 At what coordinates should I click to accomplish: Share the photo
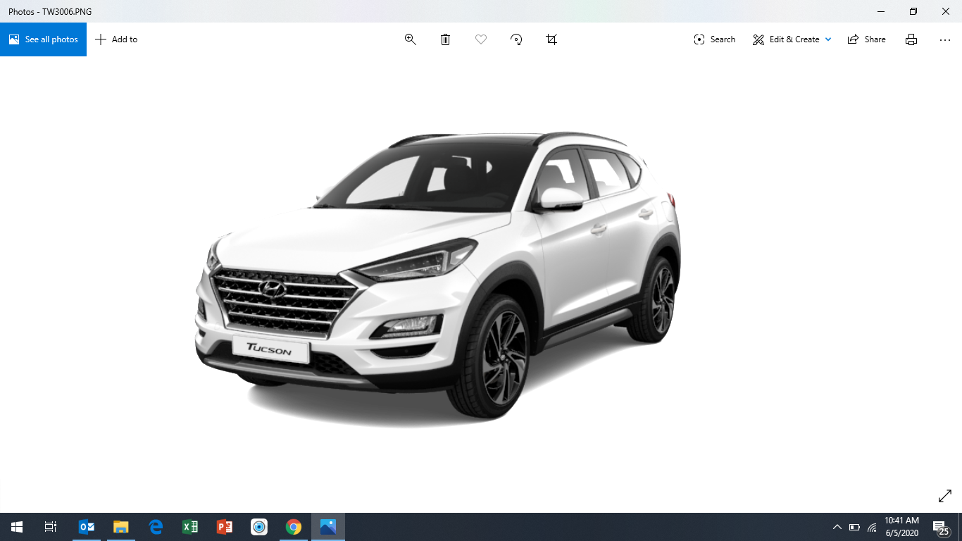(x=866, y=39)
